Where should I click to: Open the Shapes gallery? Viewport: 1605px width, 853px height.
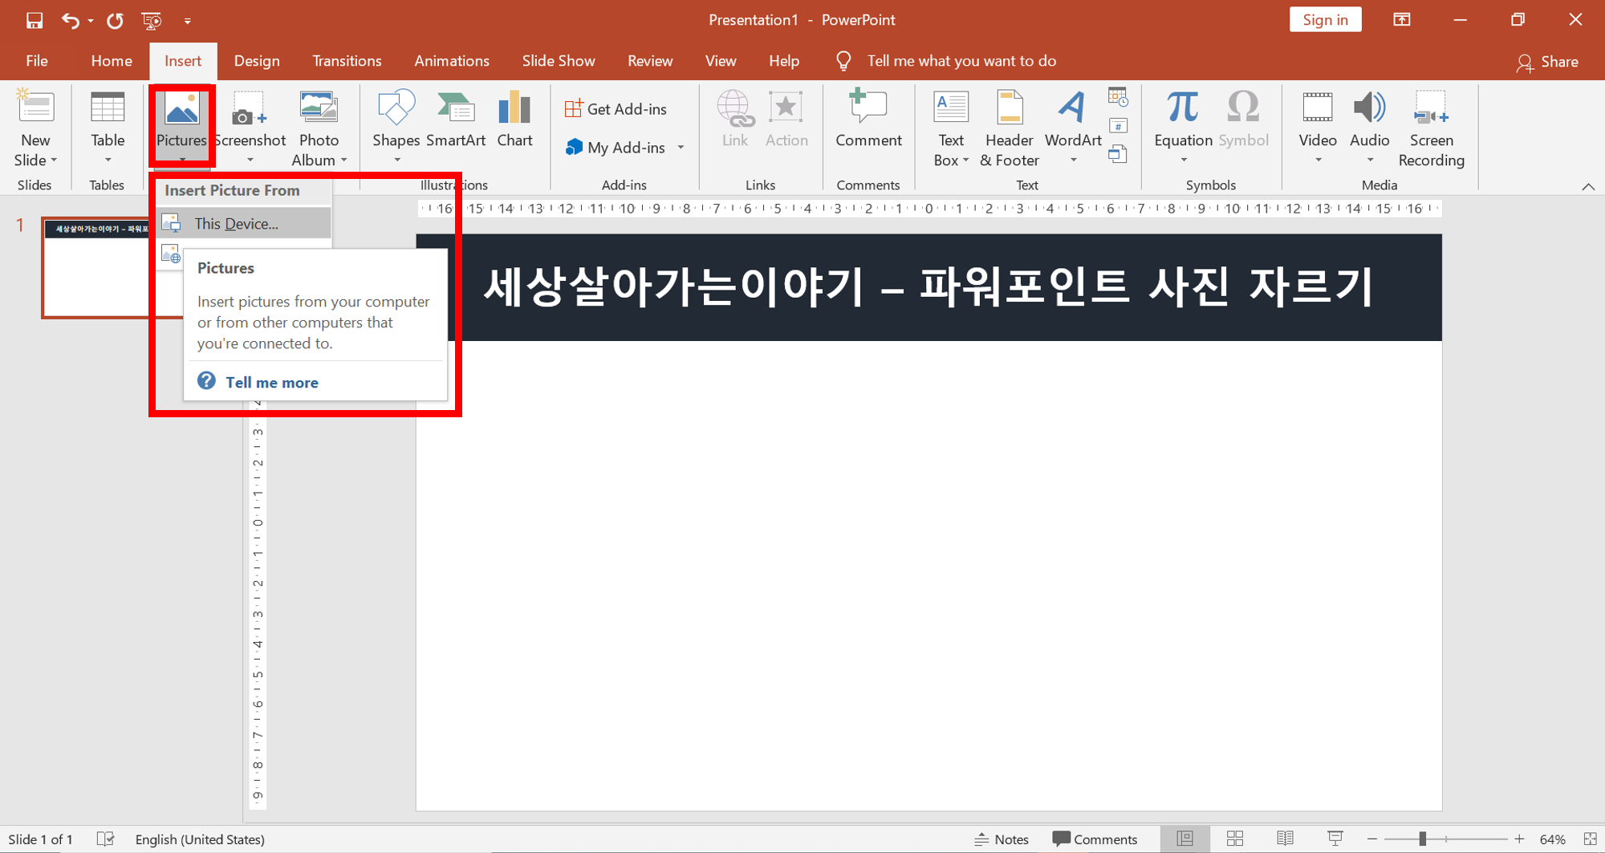click(x=396, y=128)
